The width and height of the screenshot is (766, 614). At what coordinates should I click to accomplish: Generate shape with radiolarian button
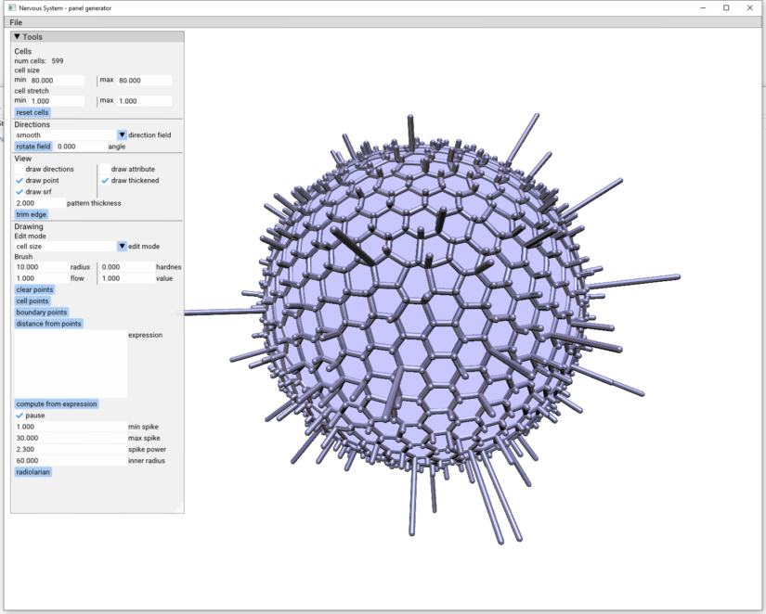point(33,472)
